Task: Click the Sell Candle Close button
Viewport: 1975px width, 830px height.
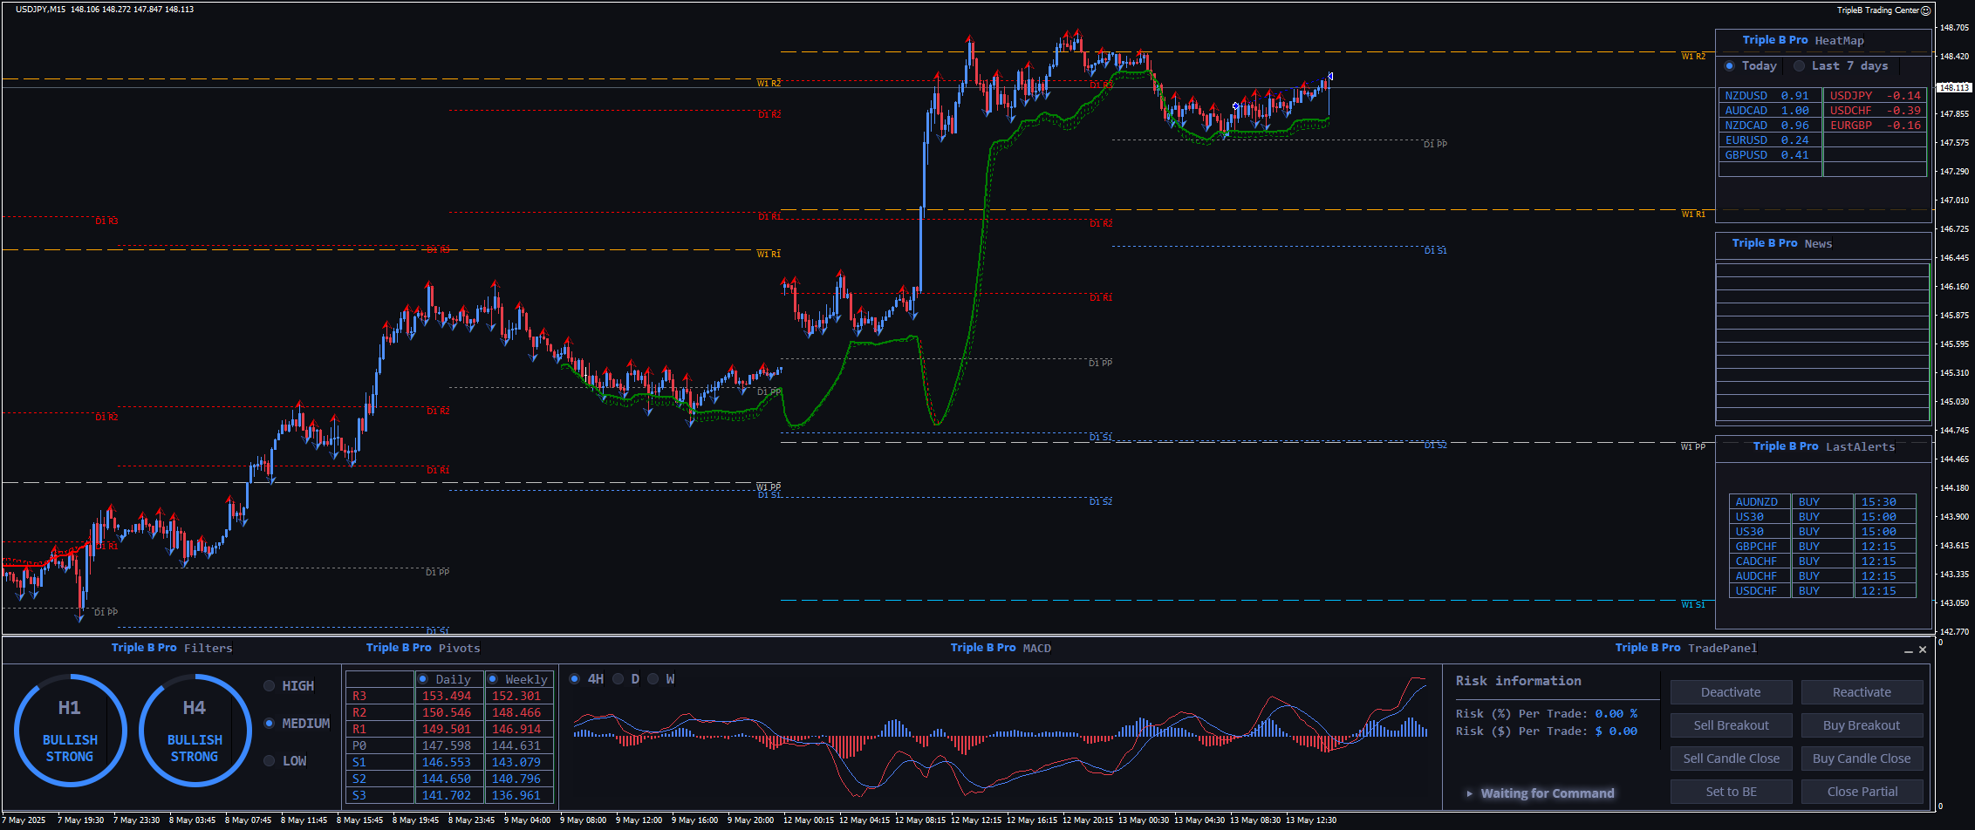Action: (1731, 759)
